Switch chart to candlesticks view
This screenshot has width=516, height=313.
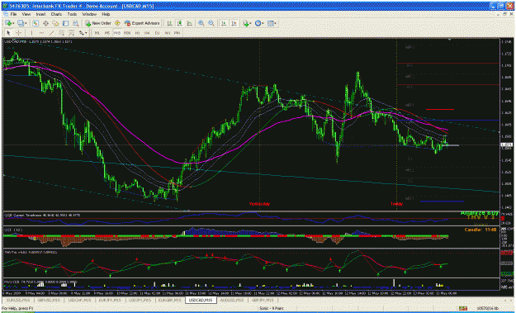coord(180,23)
